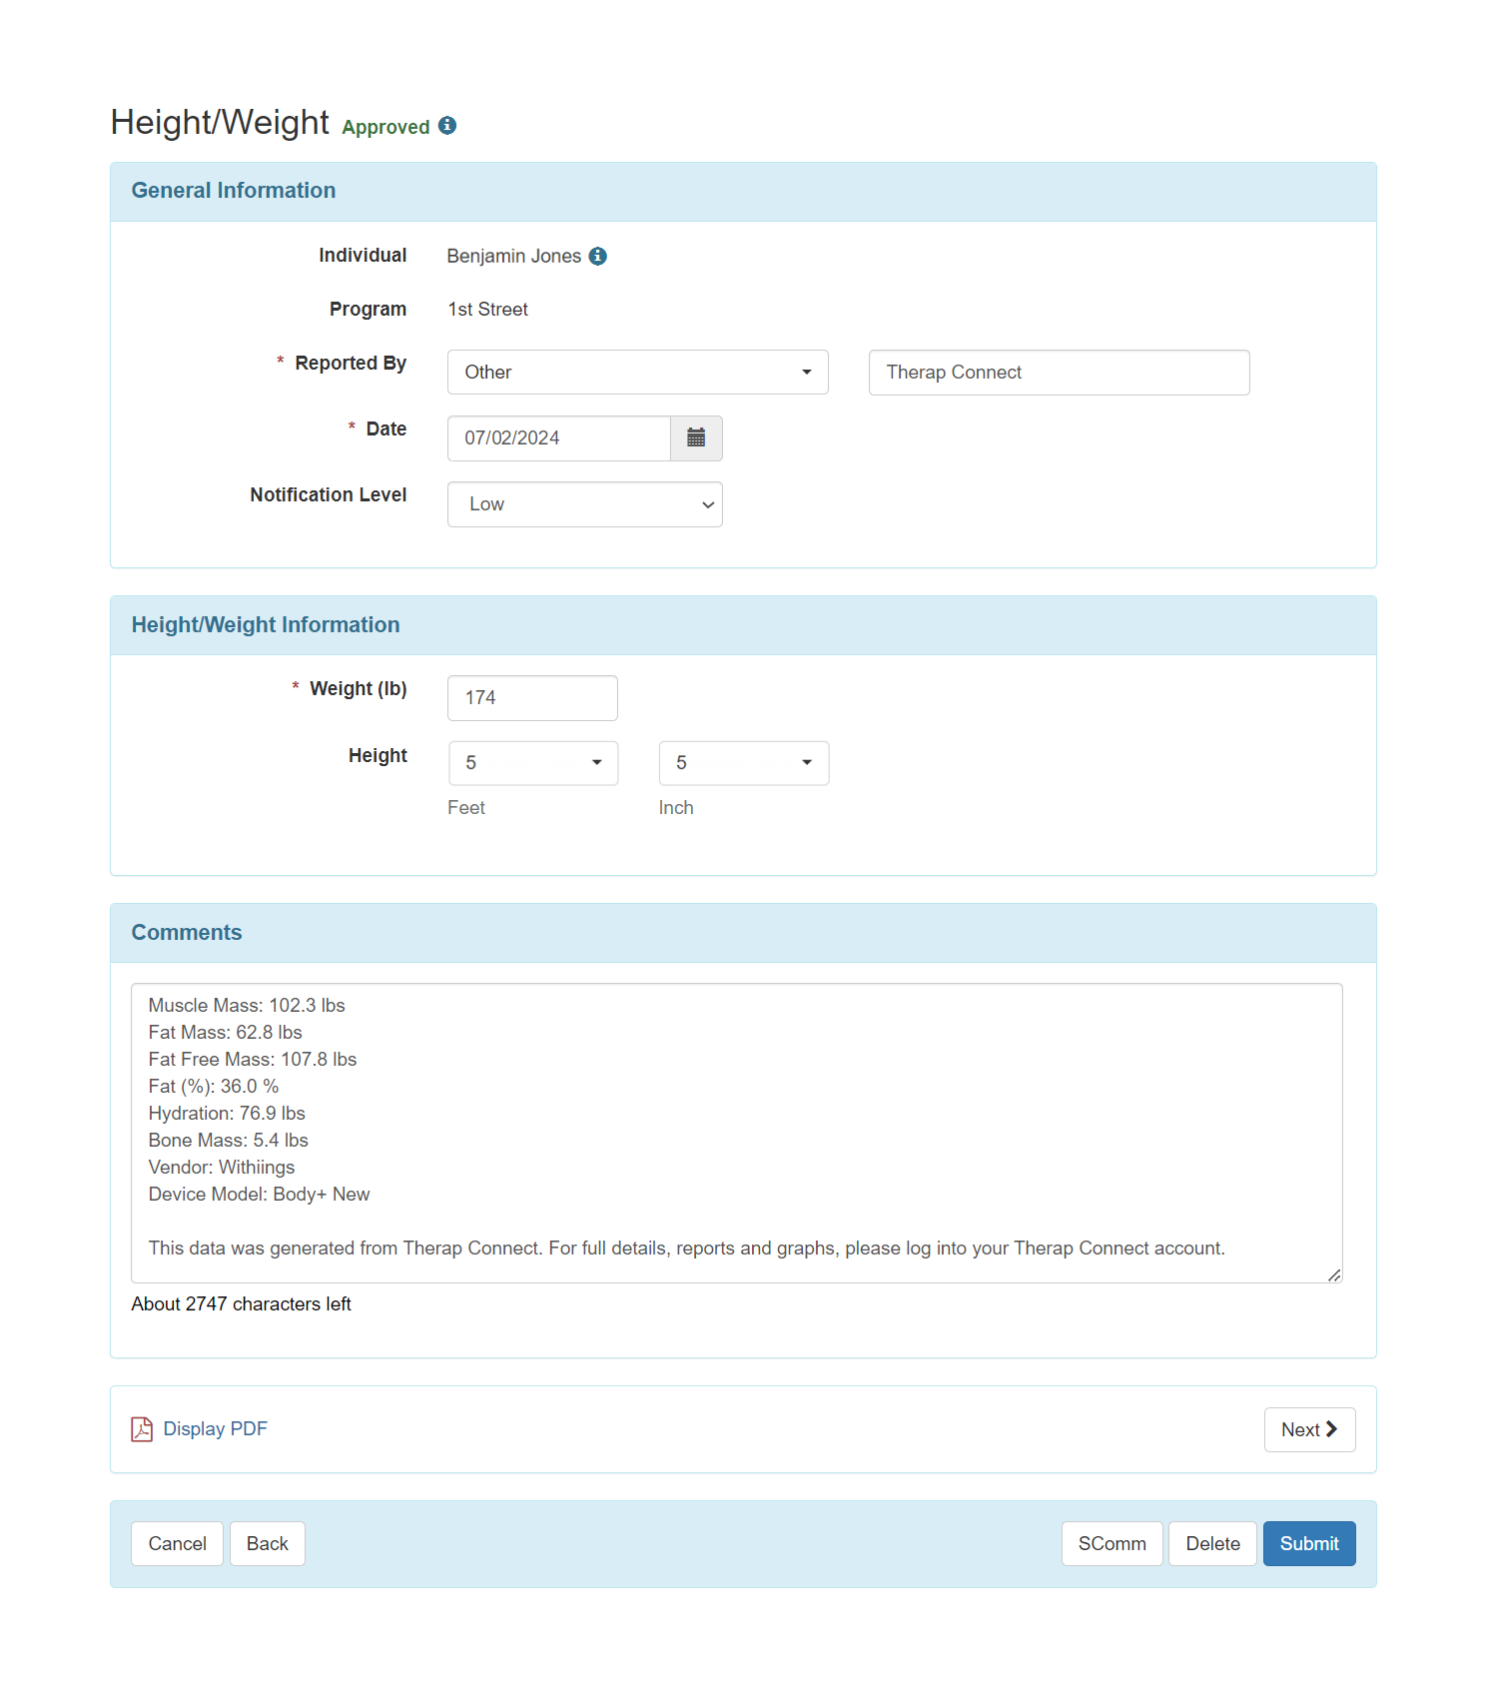Viewport: 1487px width, 1693px height.
Task: Click the Height/Weight page title
Action: [220, 122]
